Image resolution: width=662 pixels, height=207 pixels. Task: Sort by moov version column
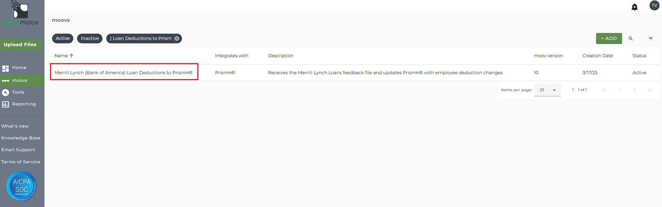point(548,55)
